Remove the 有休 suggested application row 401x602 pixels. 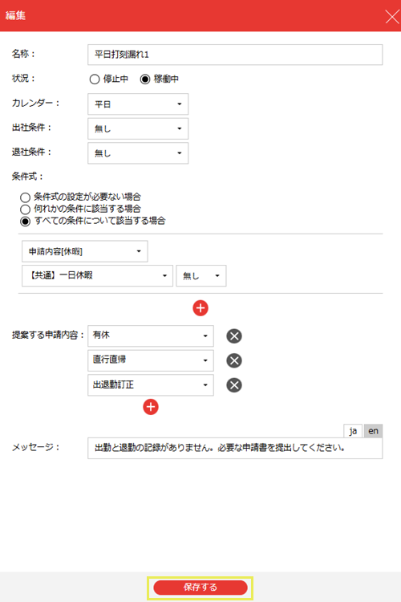pos(234,336)
